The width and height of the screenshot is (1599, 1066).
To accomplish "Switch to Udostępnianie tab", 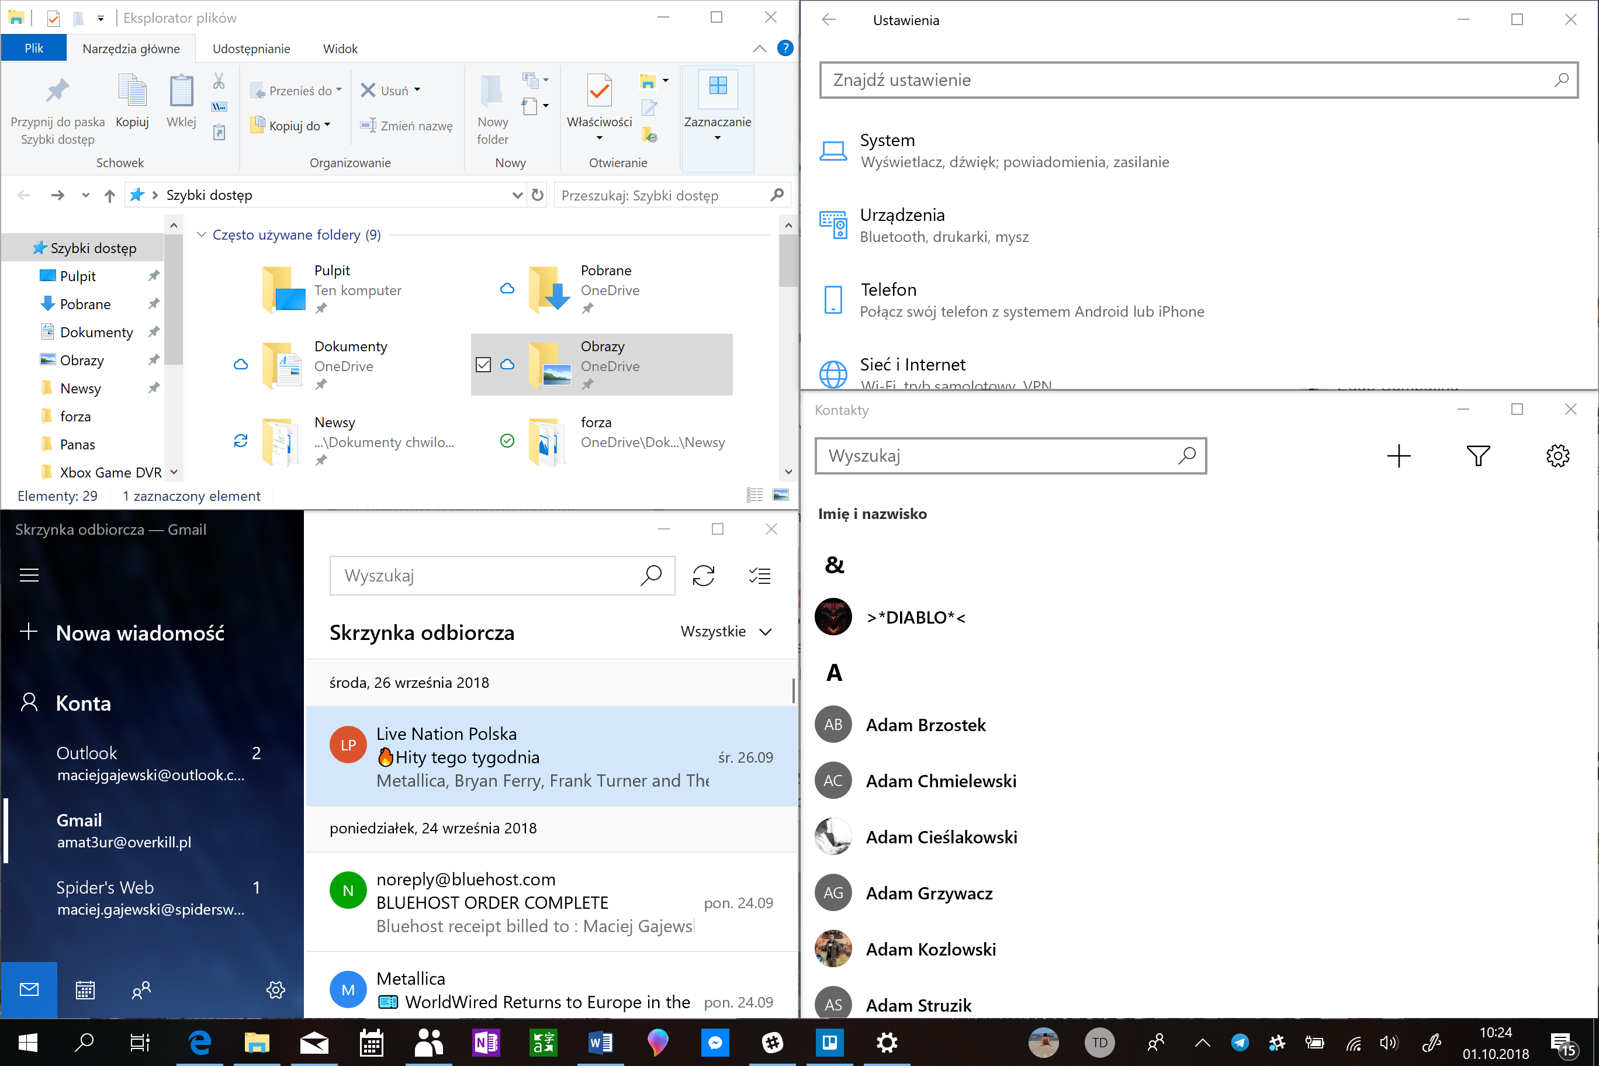I will pos(251,49).
